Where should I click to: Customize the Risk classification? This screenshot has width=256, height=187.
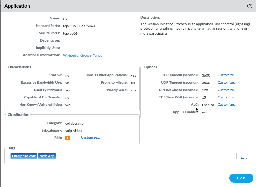tap(90, 138)
